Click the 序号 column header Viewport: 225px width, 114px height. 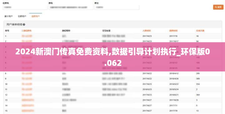point(7,31)
